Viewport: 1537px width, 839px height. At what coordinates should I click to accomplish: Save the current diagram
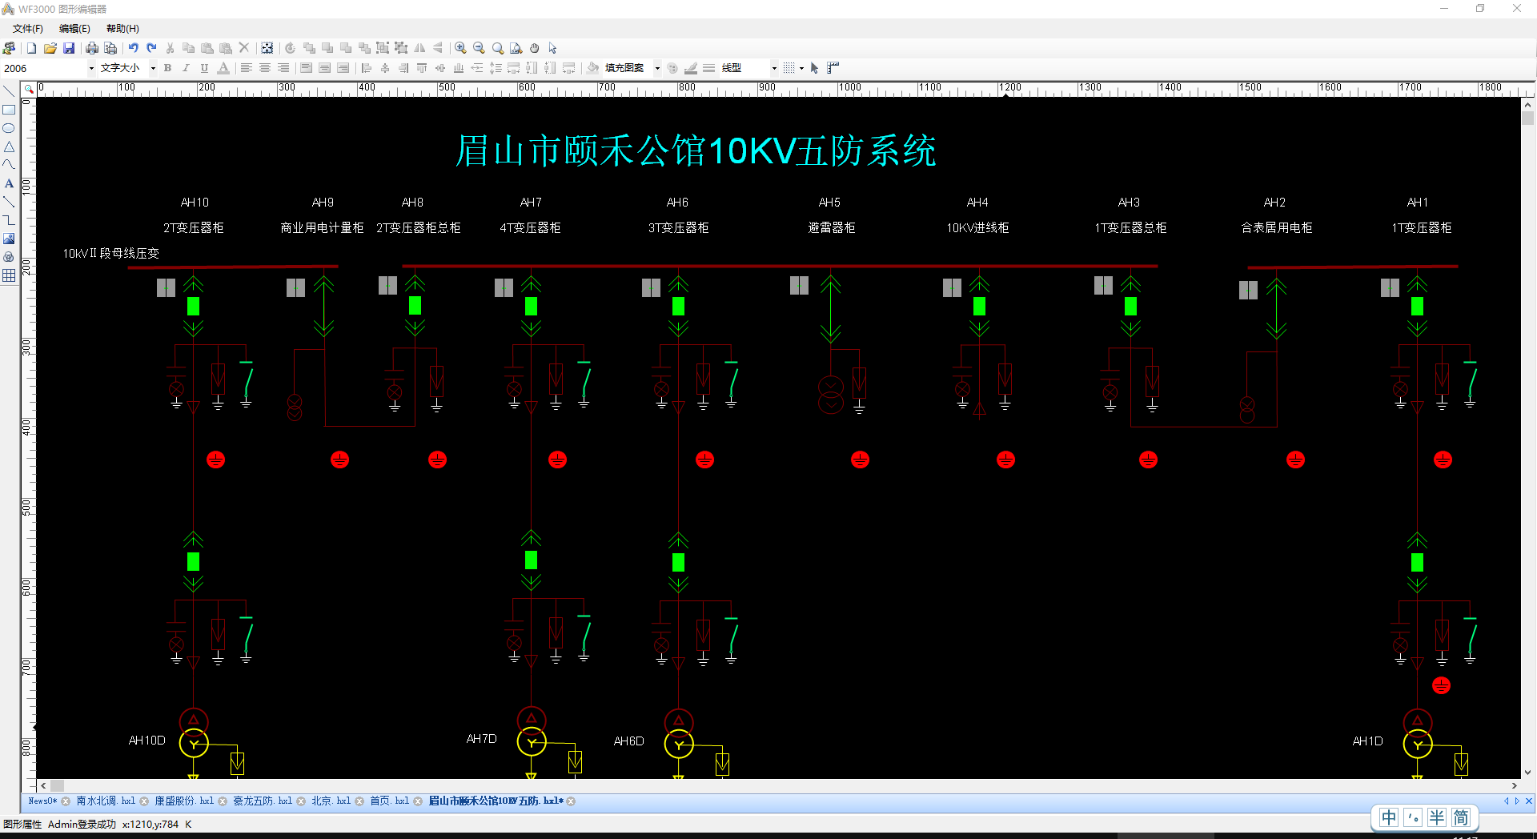[x=69, y=48]
